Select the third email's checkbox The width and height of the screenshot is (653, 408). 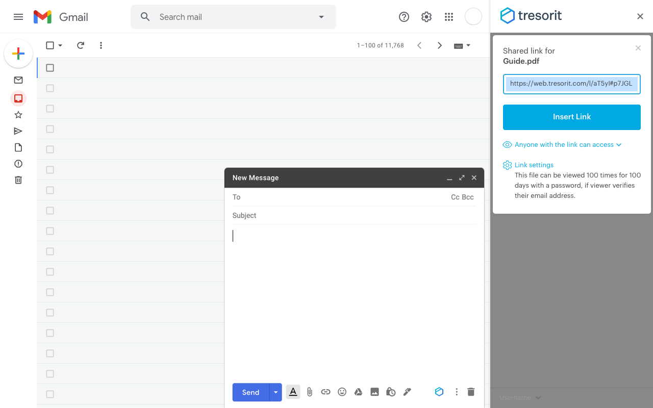point(49,108)
